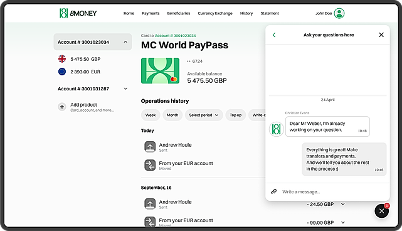Follow the Account # 3001023034 green link
Image resolution: width=402 pixels, height=231 pixels.
175,36
